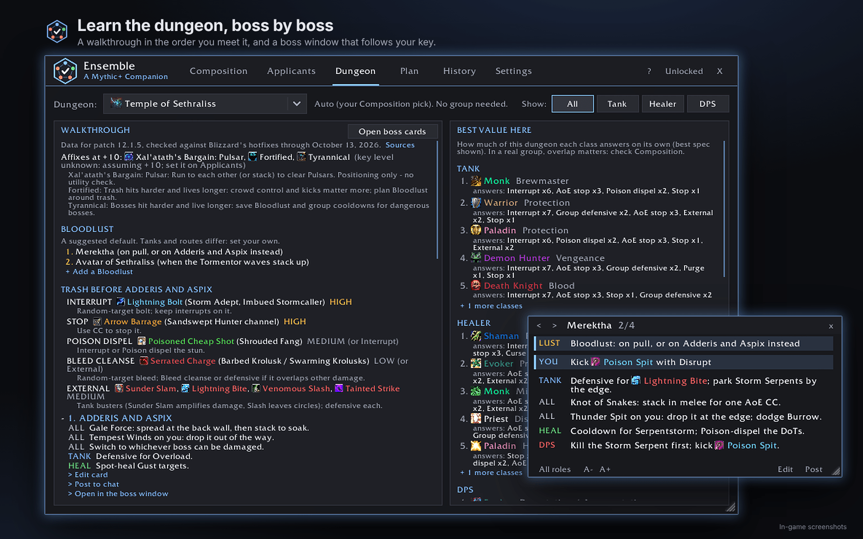863x539 pixels.
Task: Click the Arrow Barrage spell icon
Action: [97, 322]
